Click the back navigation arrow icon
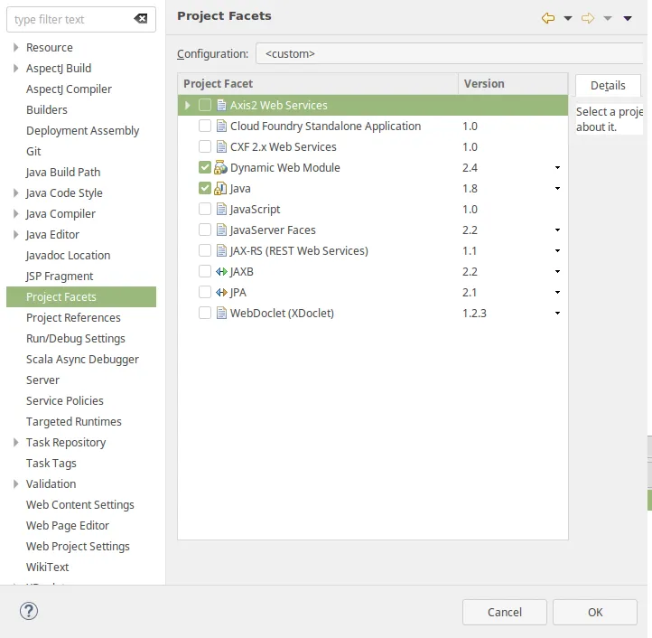This screenshot has width=652, height=638. [548, 18]
